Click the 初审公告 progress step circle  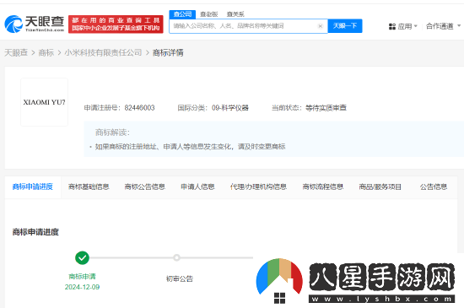click(176, 257)
